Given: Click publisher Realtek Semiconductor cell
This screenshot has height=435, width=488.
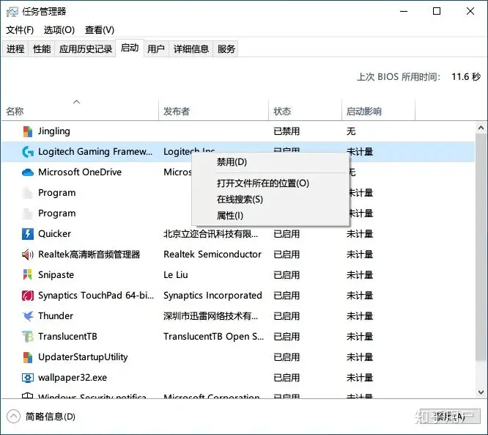Looking at the screenshot, I should [x=212, y=255].
